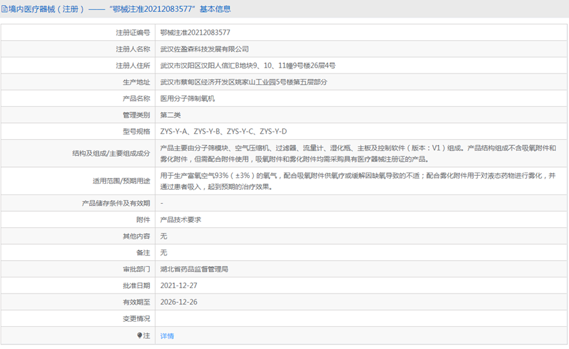Select product name 医用分子筛制氧机
The width and height of the screenshot is (569, 349).
click(x=187, y=98)
